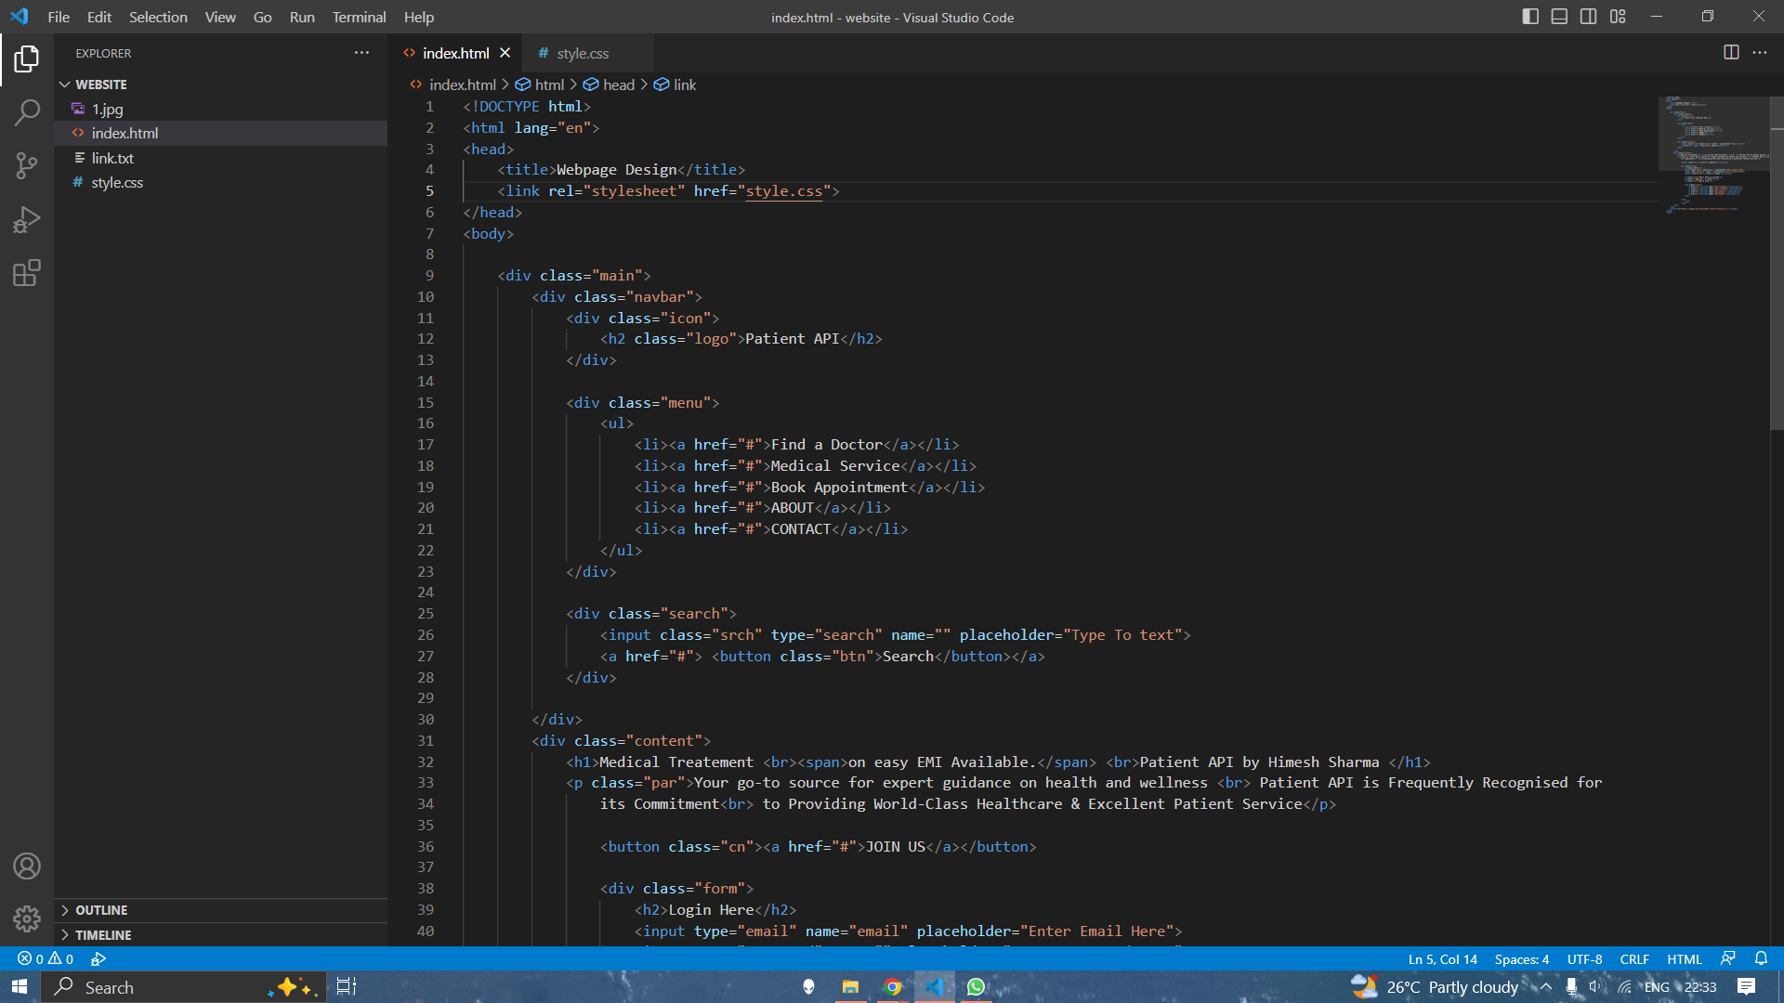Open notifications bell in status bar
This screenshot has height=1003, width=1784.
[1761, 959]
